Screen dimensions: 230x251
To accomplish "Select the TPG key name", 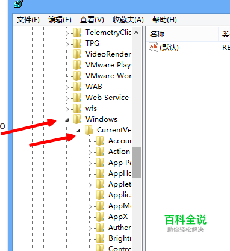I will [92, 43].
